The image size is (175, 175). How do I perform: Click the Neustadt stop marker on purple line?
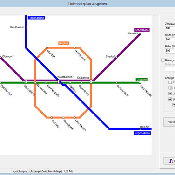click(x=140, y=34)
